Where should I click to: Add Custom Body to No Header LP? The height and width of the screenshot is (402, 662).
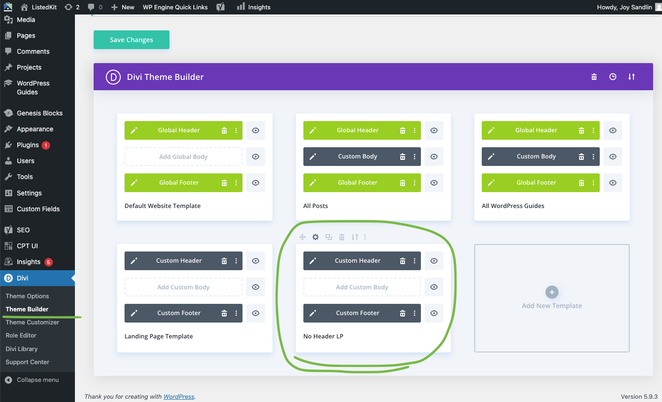pyautogui.click(x=362, y=287)
